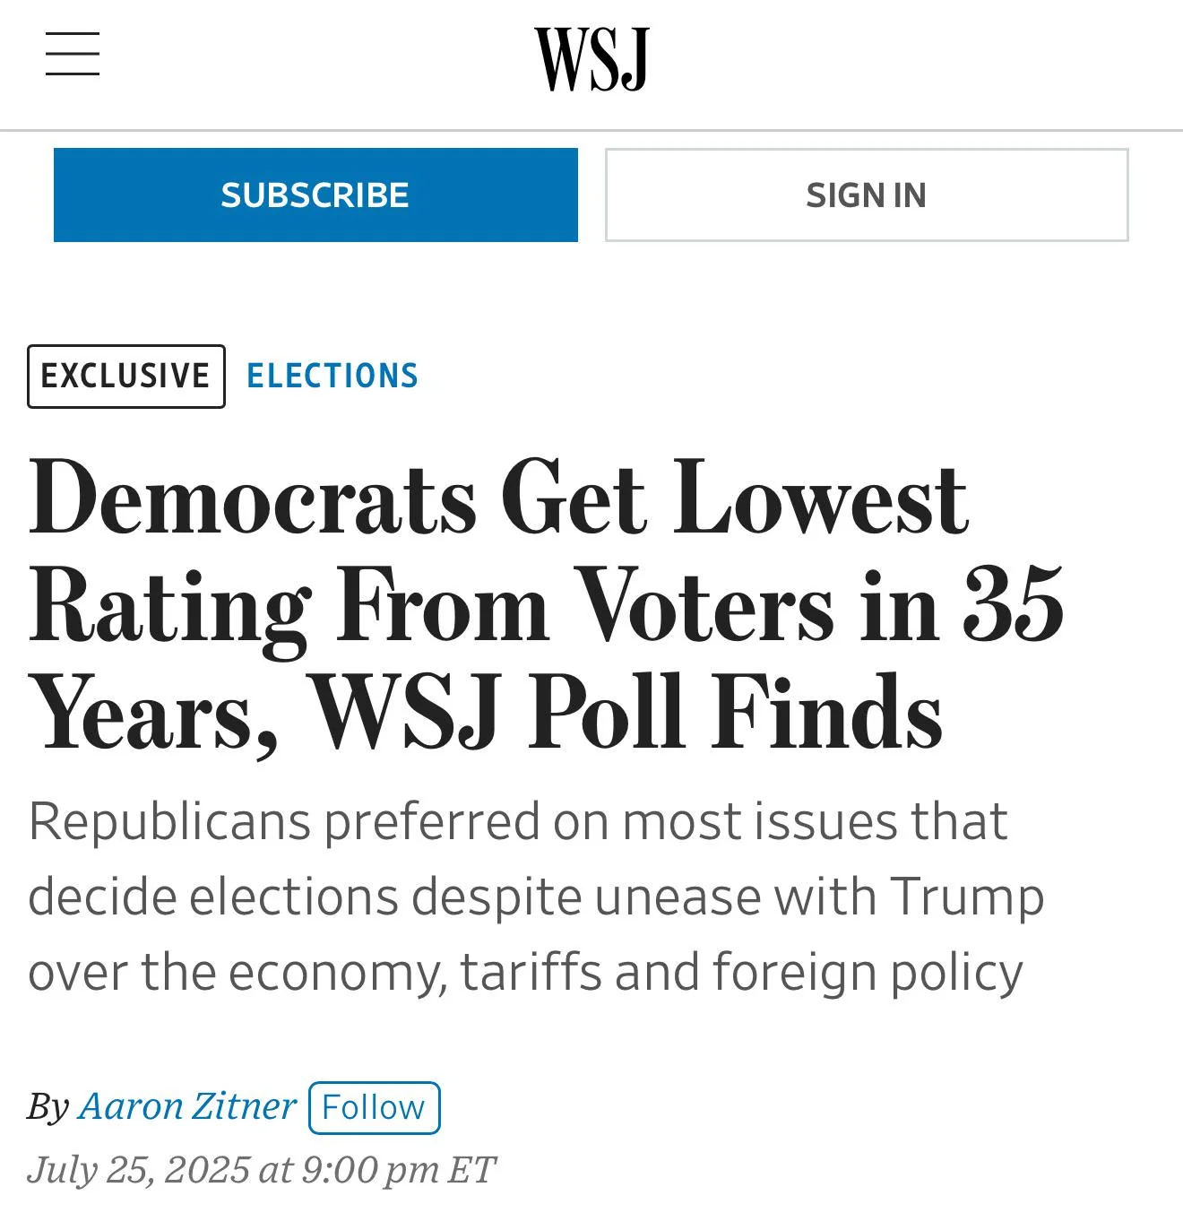This screenshot has width=1183, height=1213.
Task: Click 'tariffs and foreign policy' text
Action: click(x=742, y=973)
